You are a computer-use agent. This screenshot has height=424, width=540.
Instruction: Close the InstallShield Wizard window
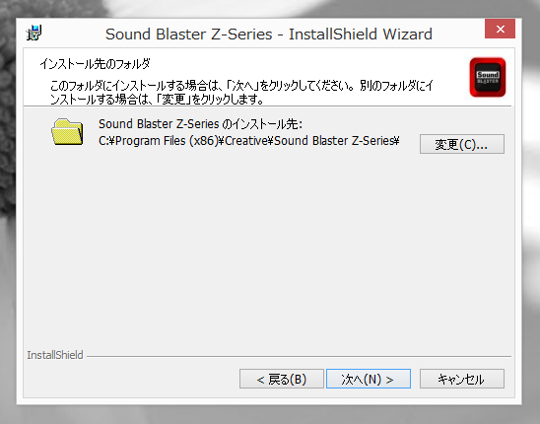pos(500,29)
